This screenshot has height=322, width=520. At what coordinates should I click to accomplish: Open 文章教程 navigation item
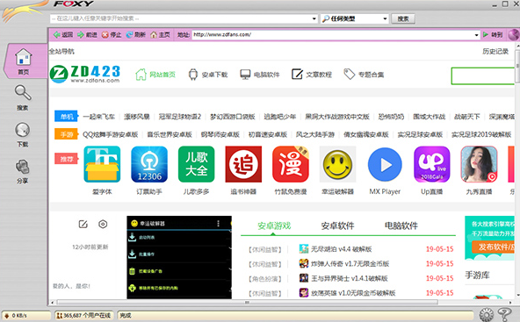point(312,75)
